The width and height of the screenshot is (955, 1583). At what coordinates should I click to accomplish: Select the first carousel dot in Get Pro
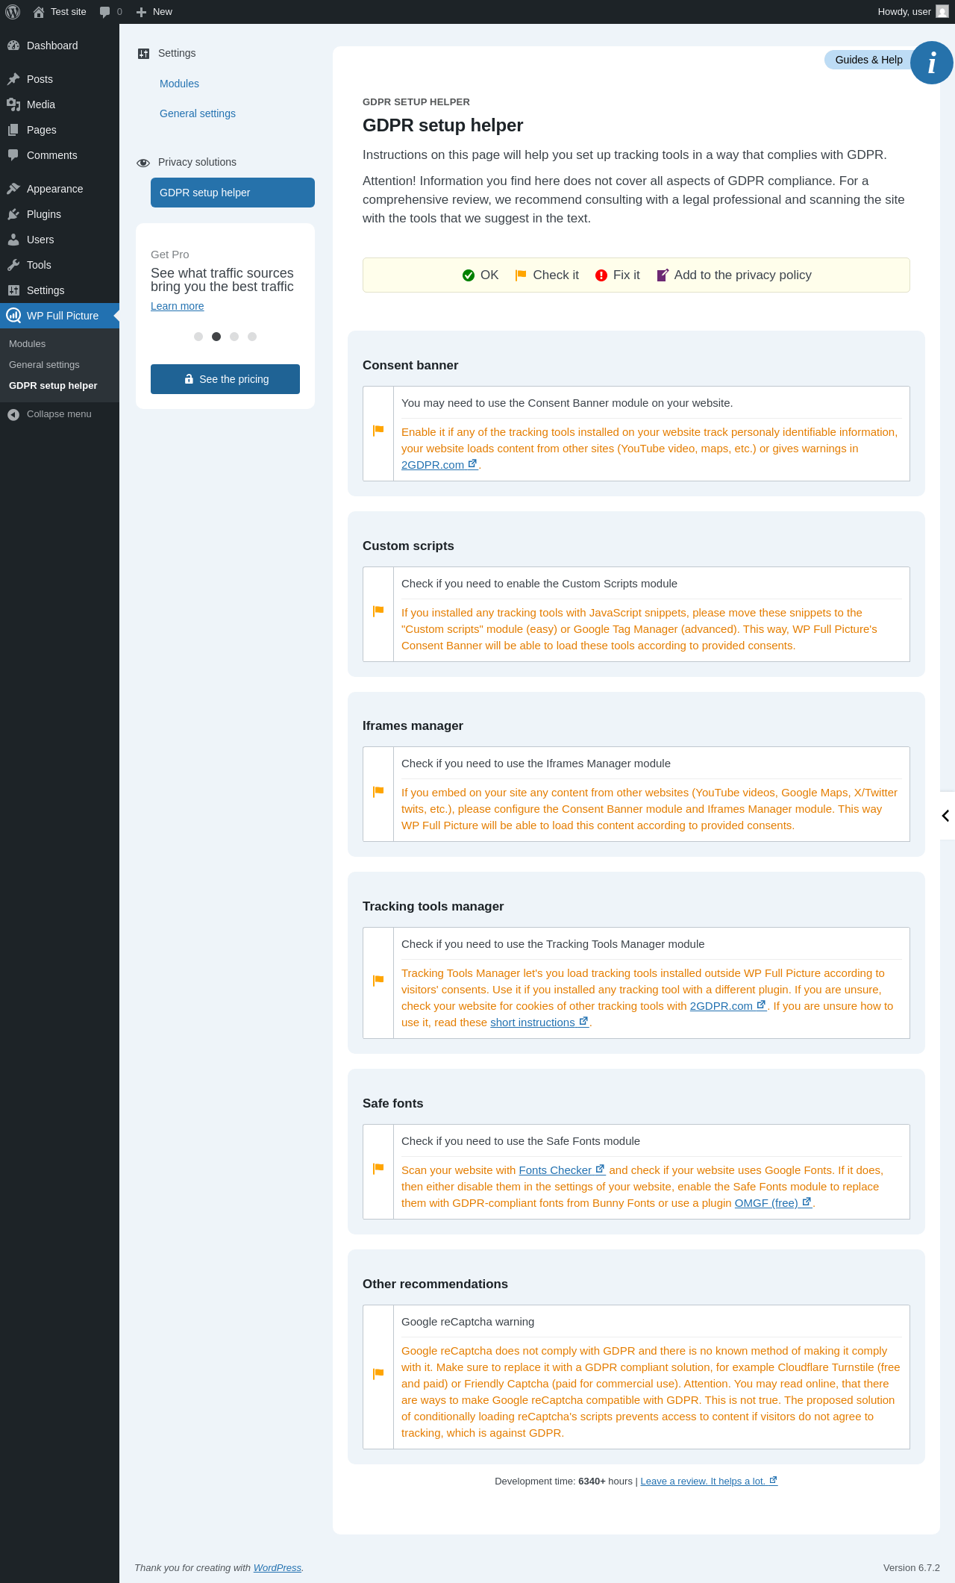tap(198, 337)
